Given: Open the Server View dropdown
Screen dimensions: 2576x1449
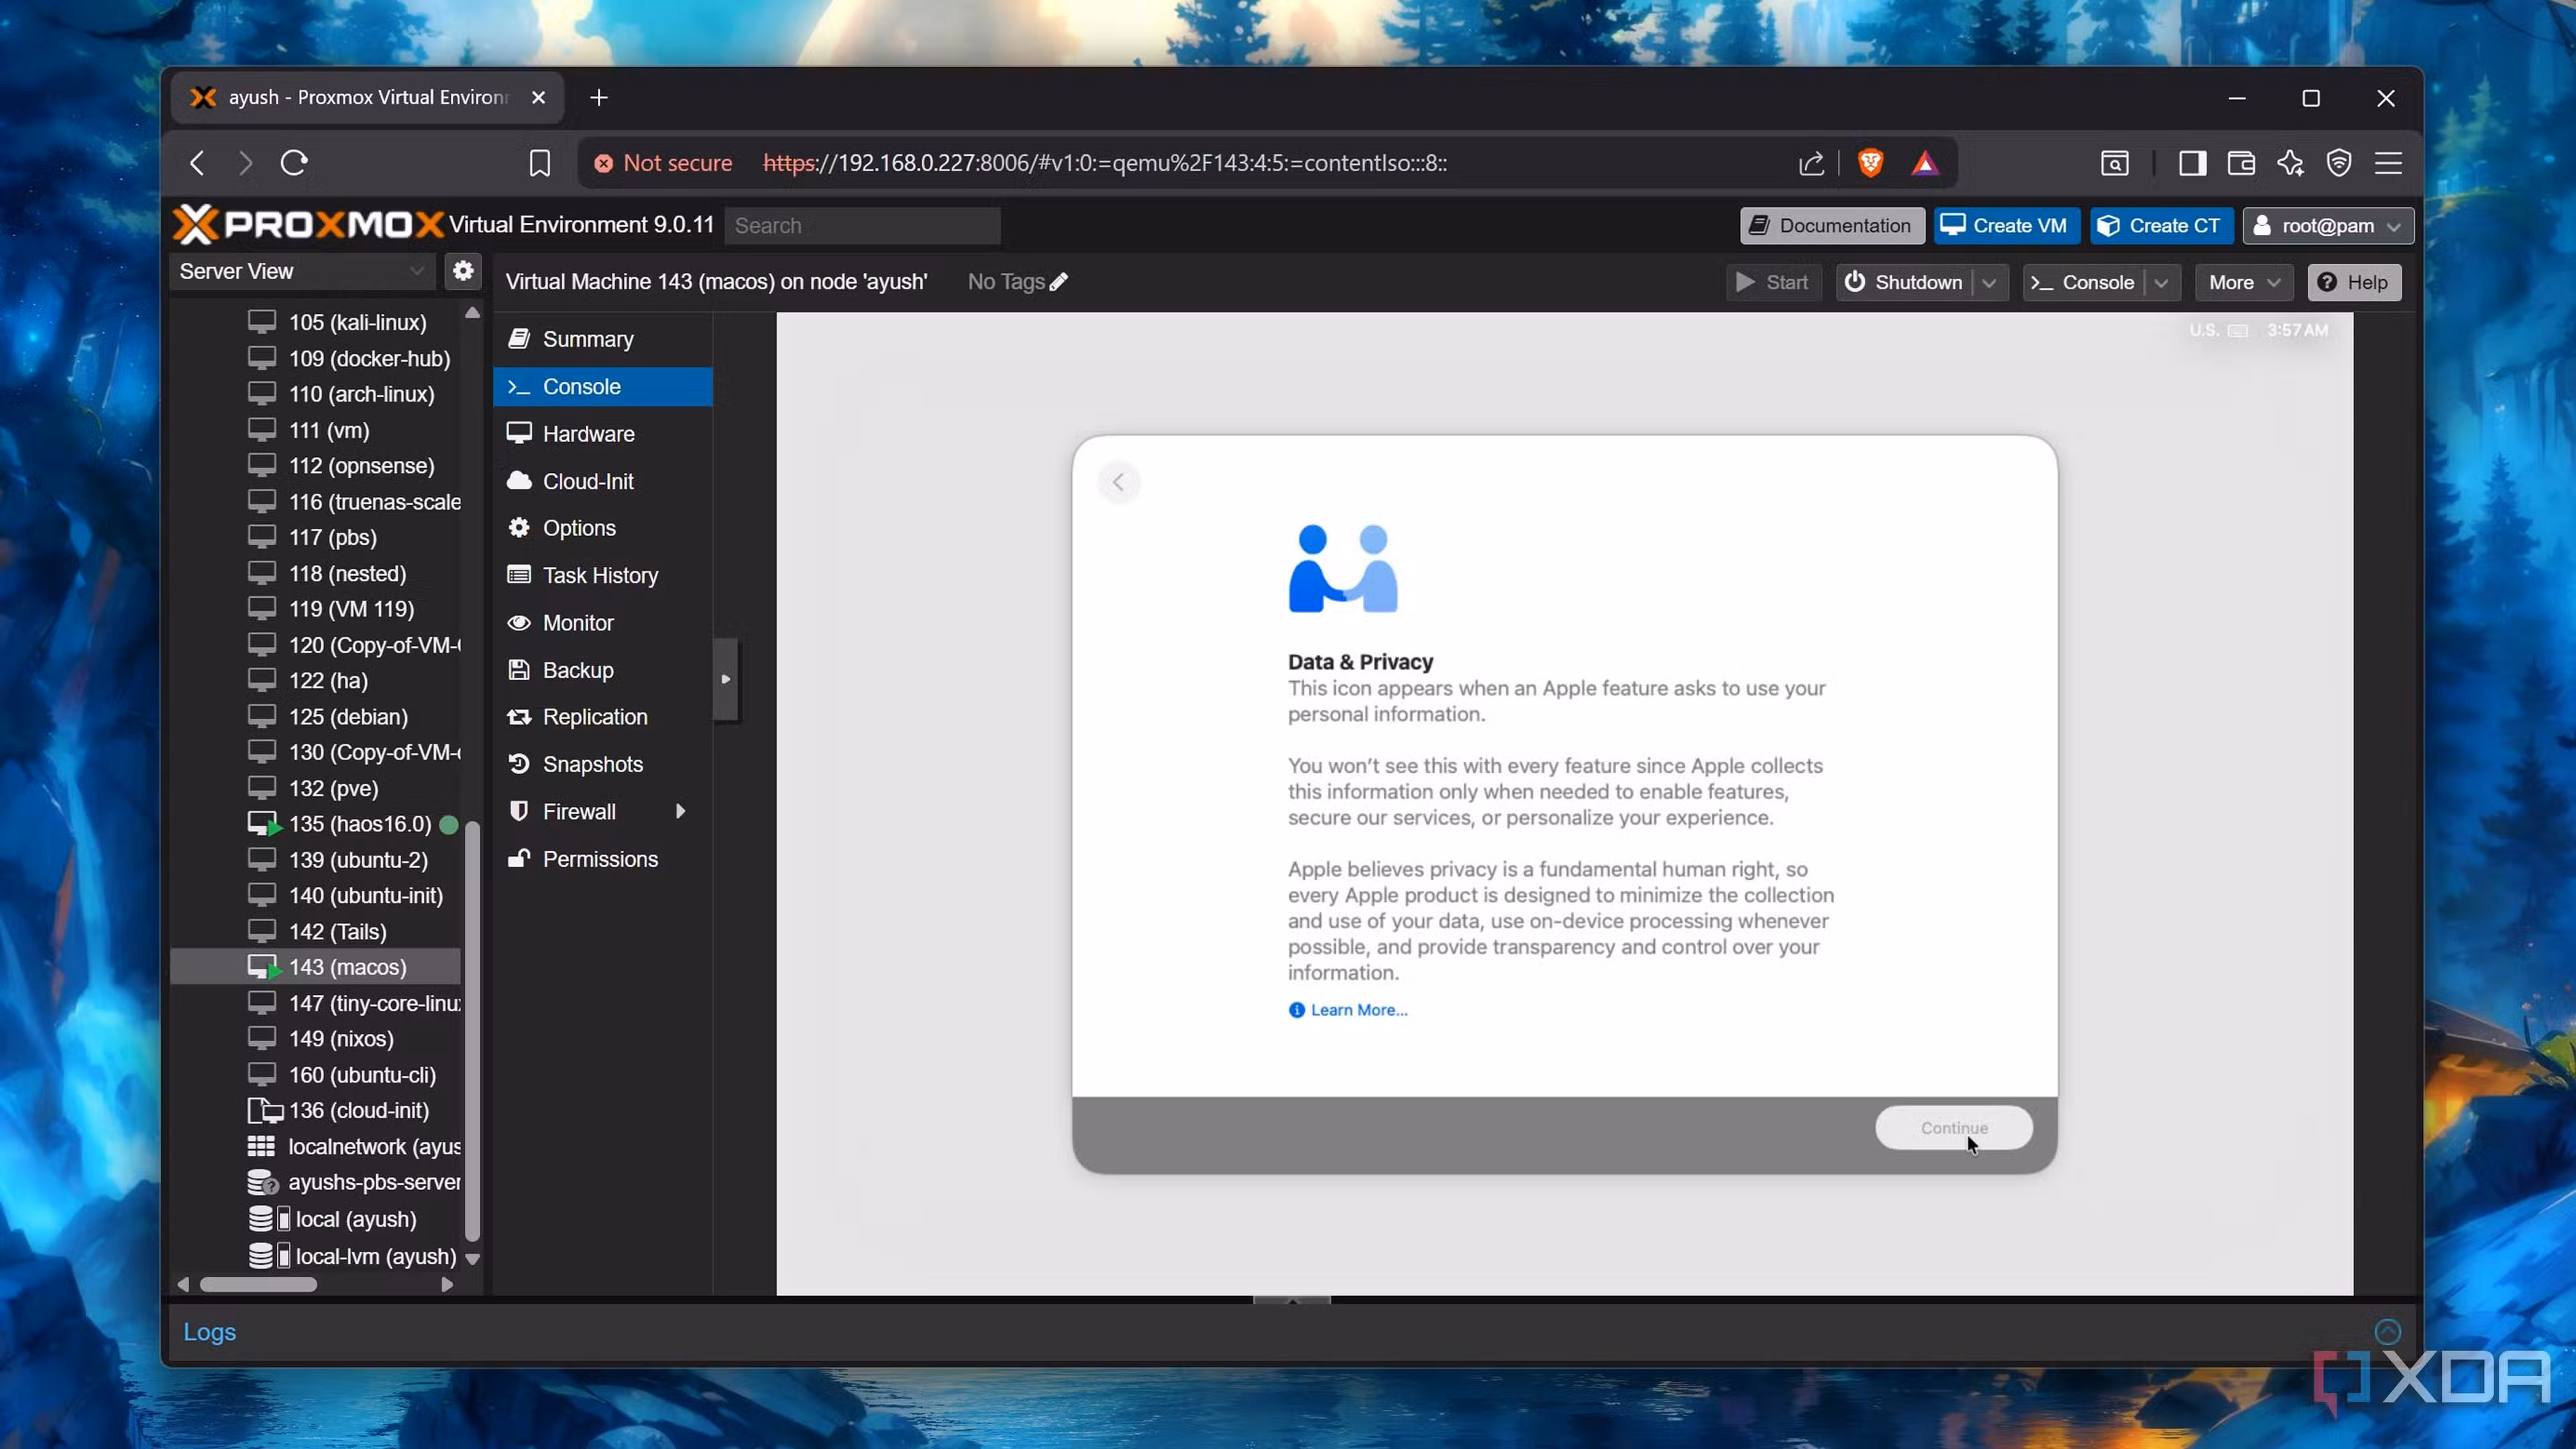Looking at the screenshot, I should point(302,271).
